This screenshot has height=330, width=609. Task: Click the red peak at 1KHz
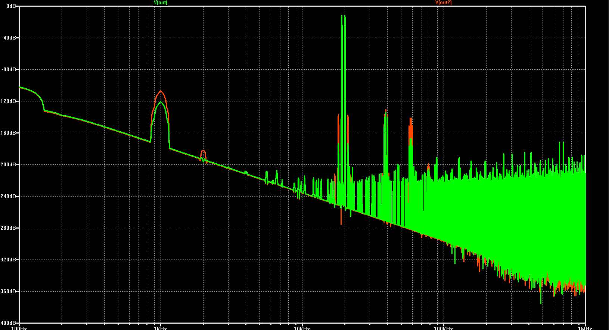point(161,91)
